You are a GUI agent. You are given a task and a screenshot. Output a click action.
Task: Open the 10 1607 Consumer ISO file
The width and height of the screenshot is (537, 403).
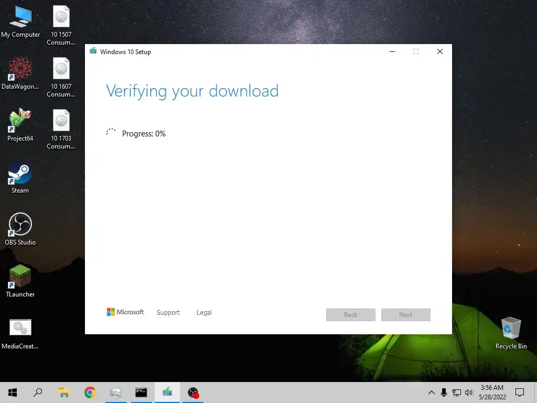pos(61,78)
